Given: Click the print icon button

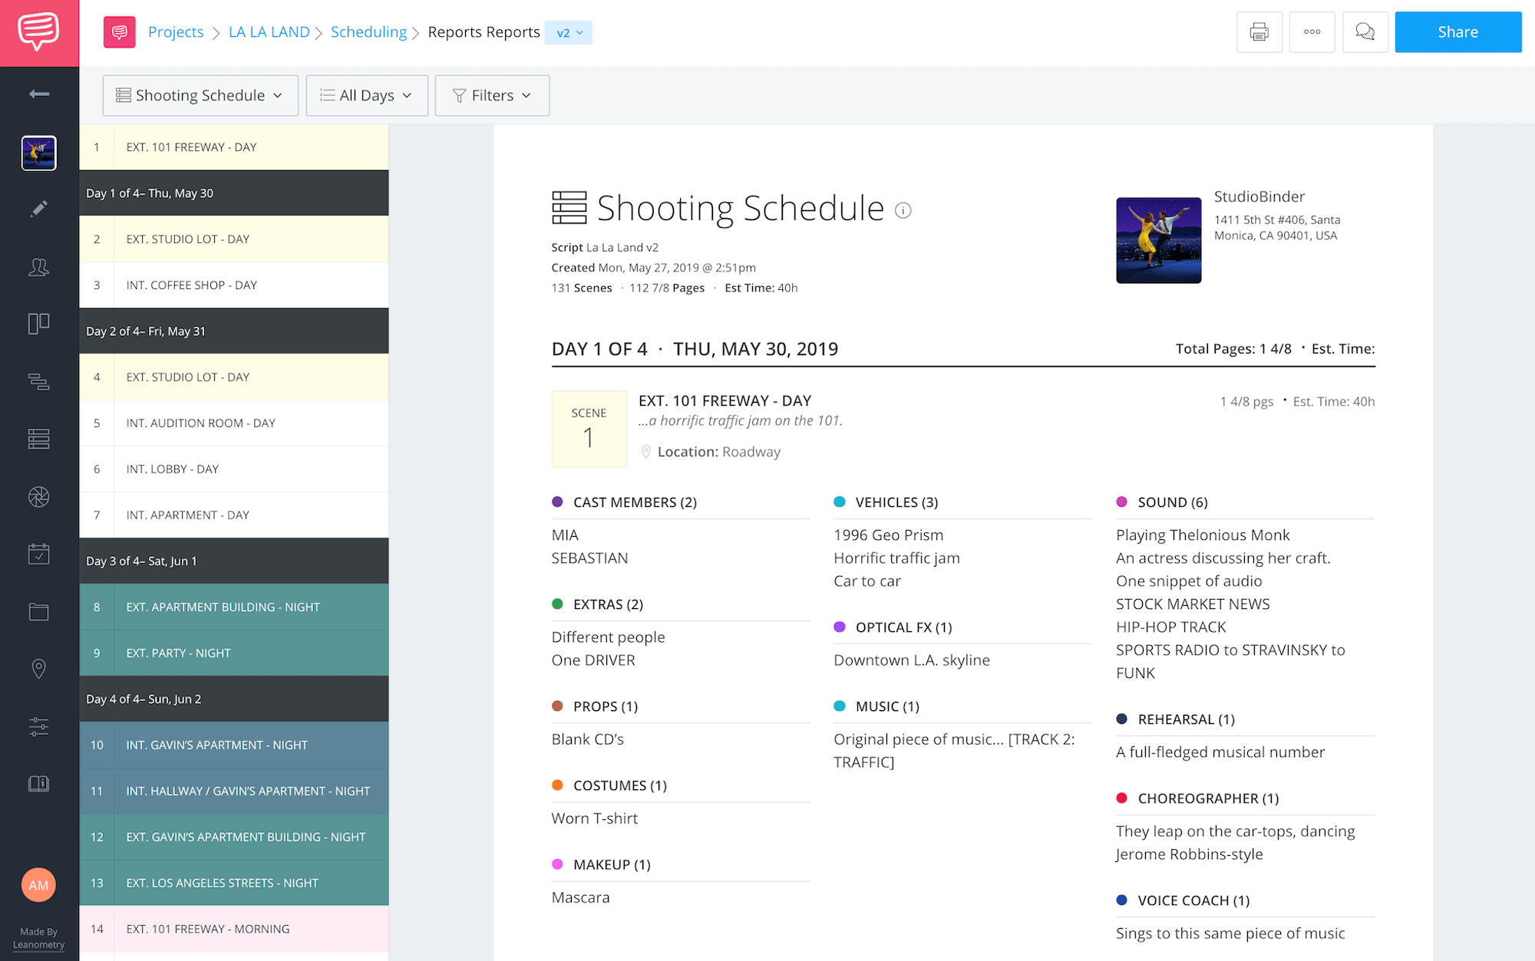Looking at the screenshot, I should coord(1259,32).
